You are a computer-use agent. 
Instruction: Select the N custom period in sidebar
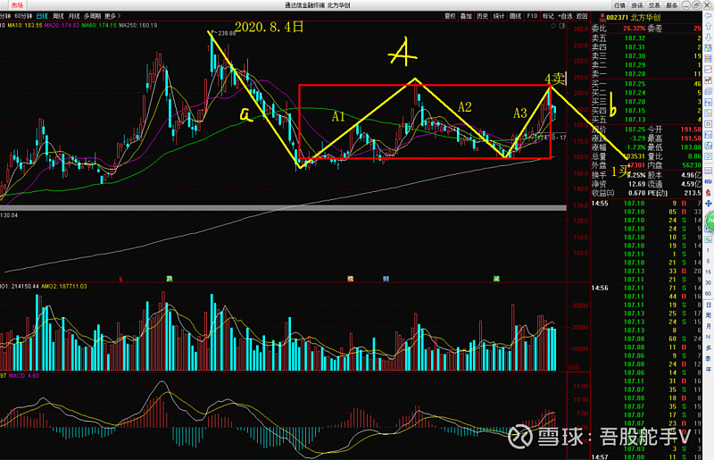(x=708, y=337)
